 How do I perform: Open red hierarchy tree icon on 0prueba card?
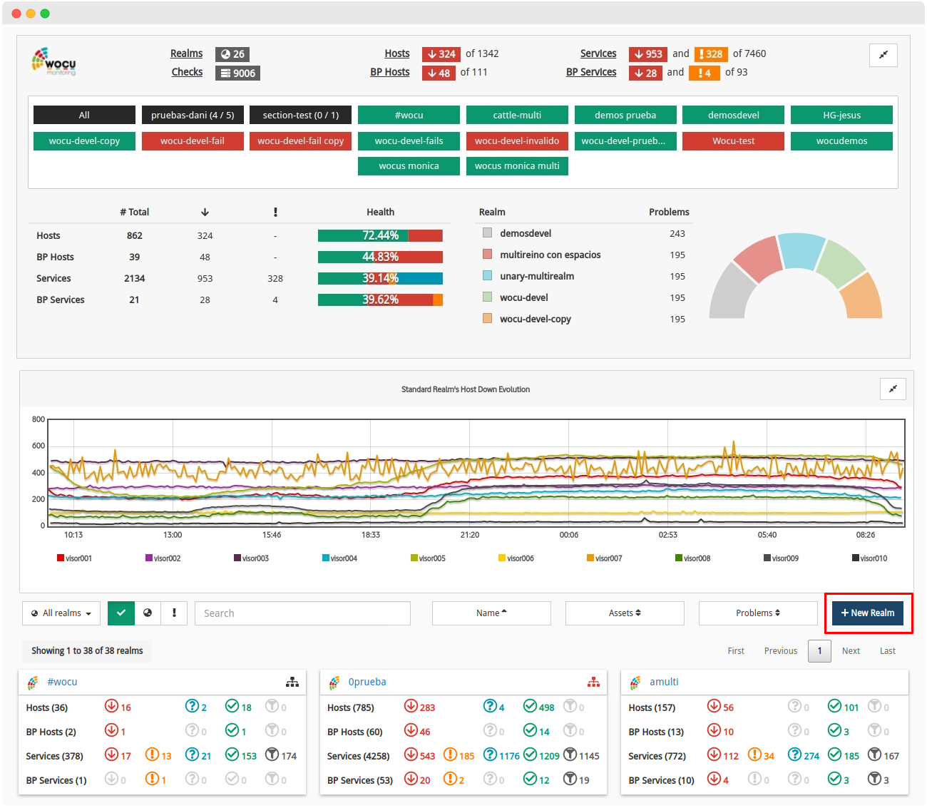(x=593, y=682)
